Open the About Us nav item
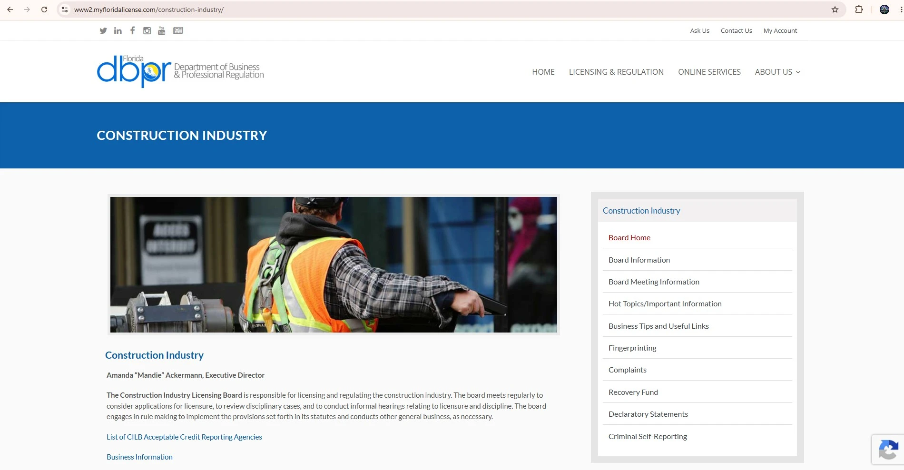 point(774,72)
